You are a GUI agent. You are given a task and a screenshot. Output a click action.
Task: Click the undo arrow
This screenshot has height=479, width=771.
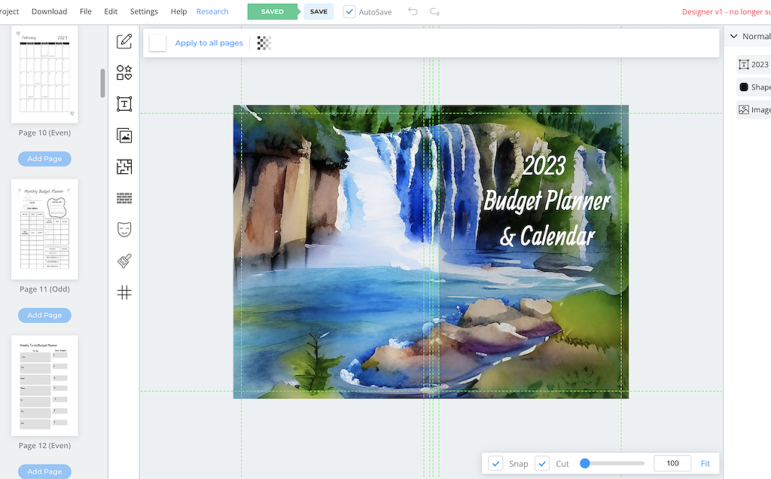(x=413, y=12)
